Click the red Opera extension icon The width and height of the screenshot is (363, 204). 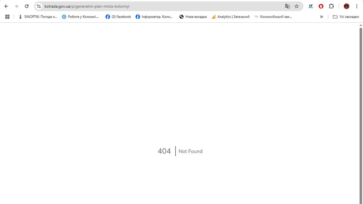click(x=321, y=6)
